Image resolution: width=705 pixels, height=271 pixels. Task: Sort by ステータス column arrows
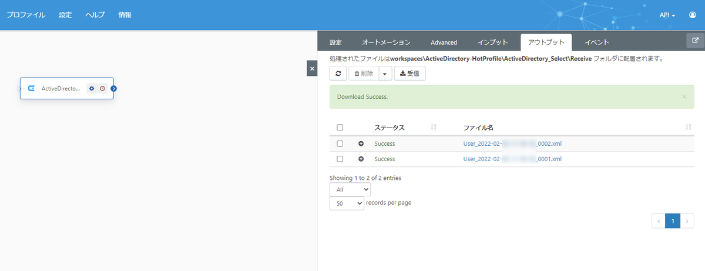click(434, 127)
